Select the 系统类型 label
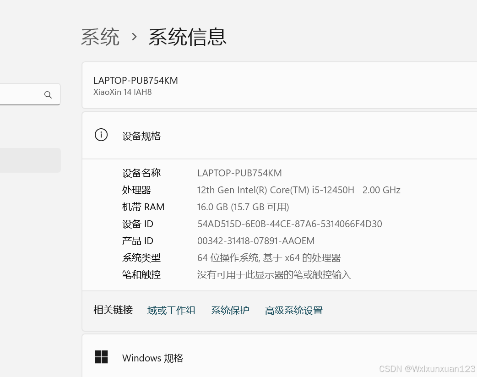477x377 pixels. coord(141,258)
